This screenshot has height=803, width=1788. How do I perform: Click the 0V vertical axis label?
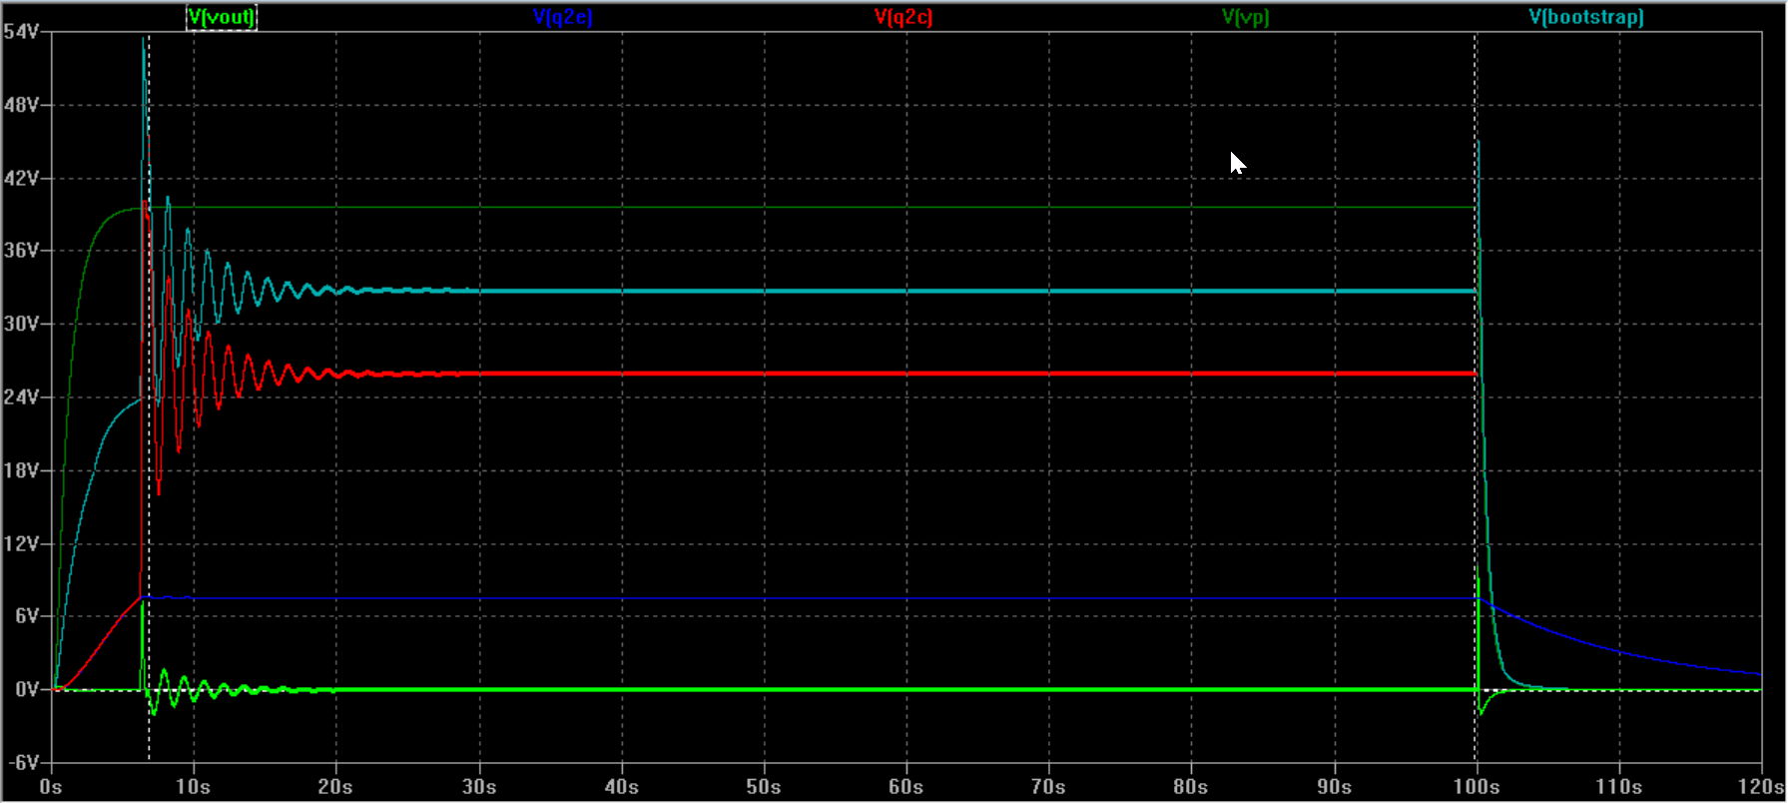[x=26, y=689]
